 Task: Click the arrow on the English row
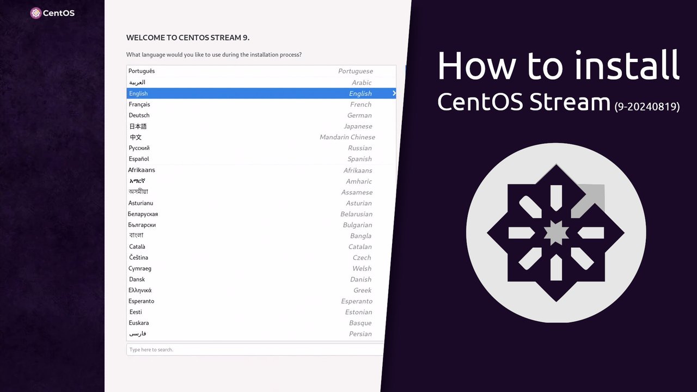394,94
